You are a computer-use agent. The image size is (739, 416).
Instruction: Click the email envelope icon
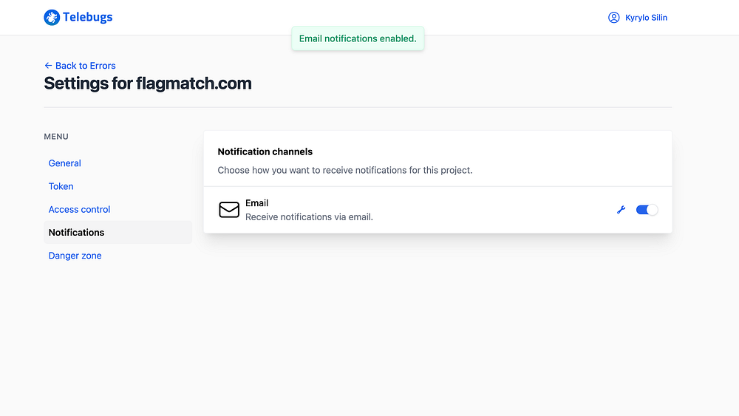(x=229, y=210)
